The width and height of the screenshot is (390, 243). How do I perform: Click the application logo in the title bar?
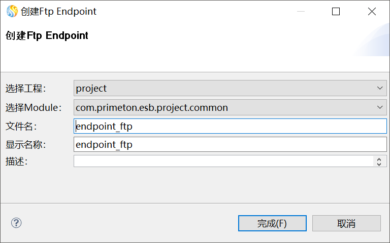point(12,11)
